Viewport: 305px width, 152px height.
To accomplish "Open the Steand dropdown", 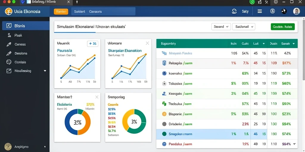I will tap(221, 27).
